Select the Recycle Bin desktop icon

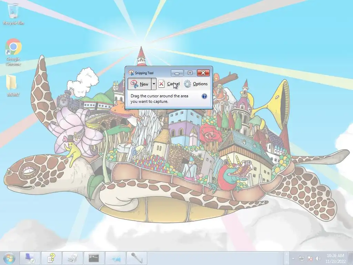pyautogui.click(x=13, y=13)
